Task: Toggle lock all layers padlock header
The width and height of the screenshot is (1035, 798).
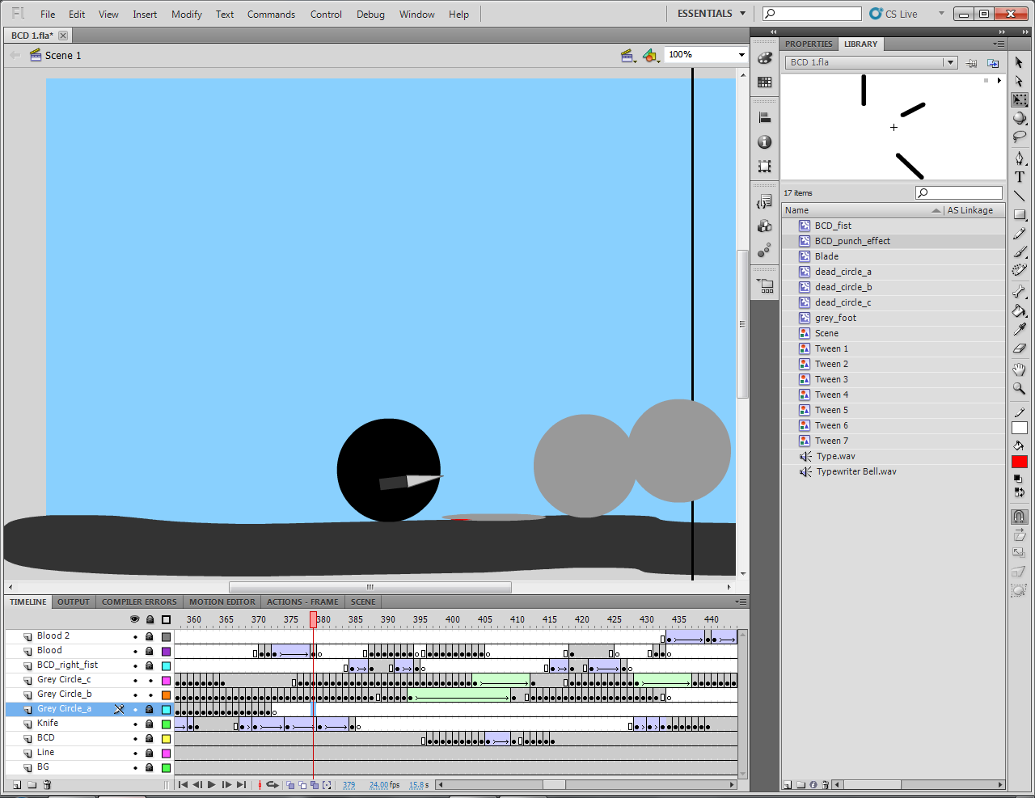Action: [150, 619]
